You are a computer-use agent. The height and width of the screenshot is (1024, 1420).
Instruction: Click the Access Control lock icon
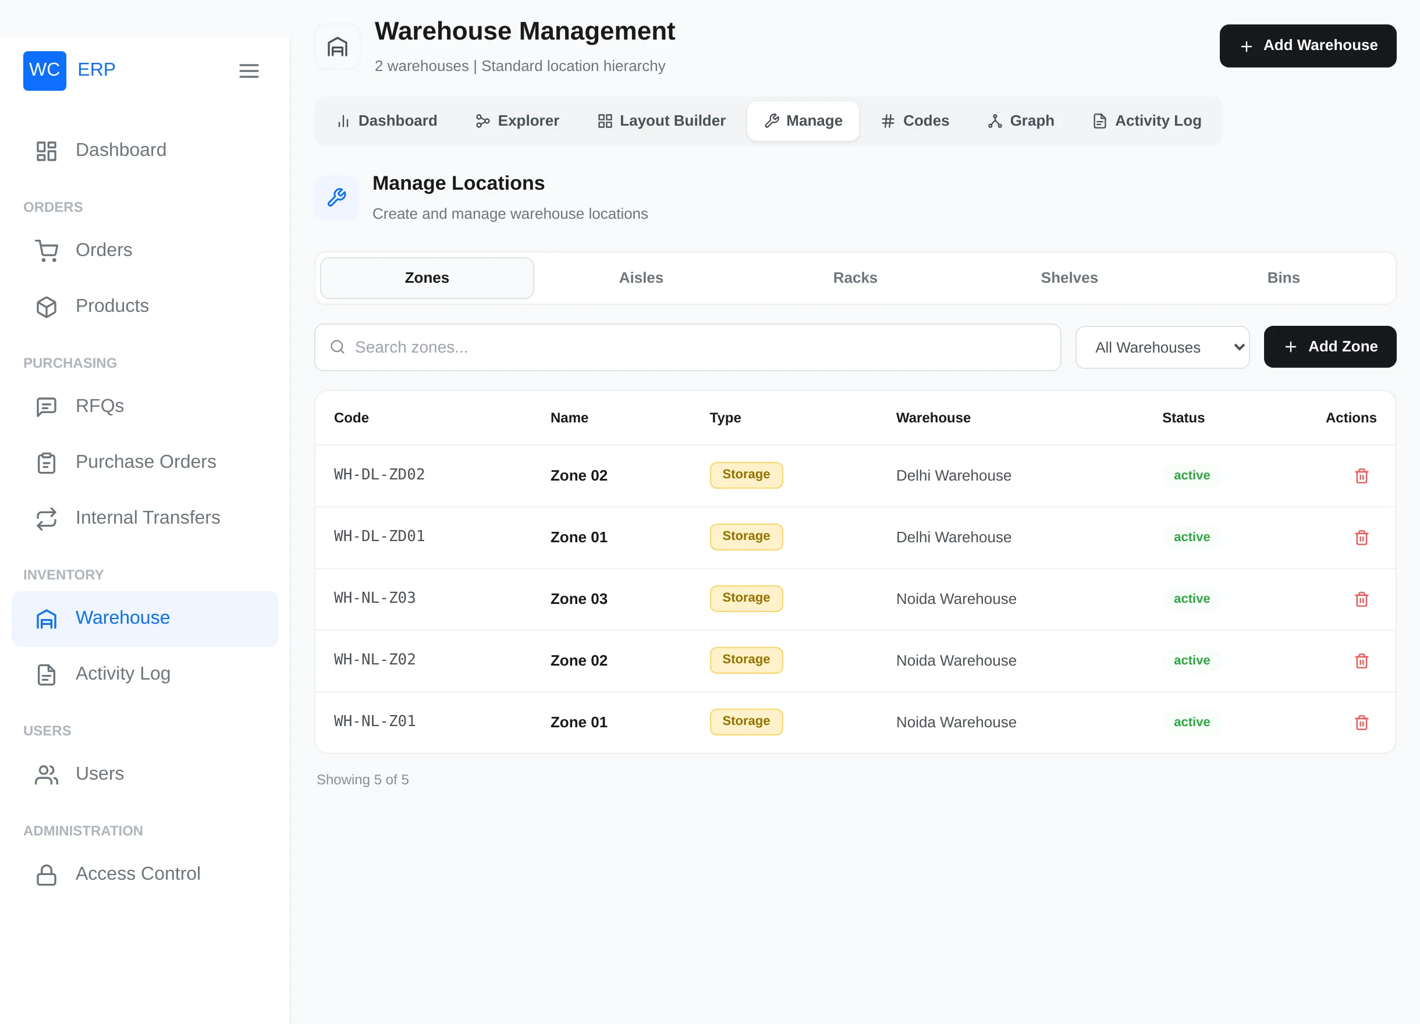47,874
